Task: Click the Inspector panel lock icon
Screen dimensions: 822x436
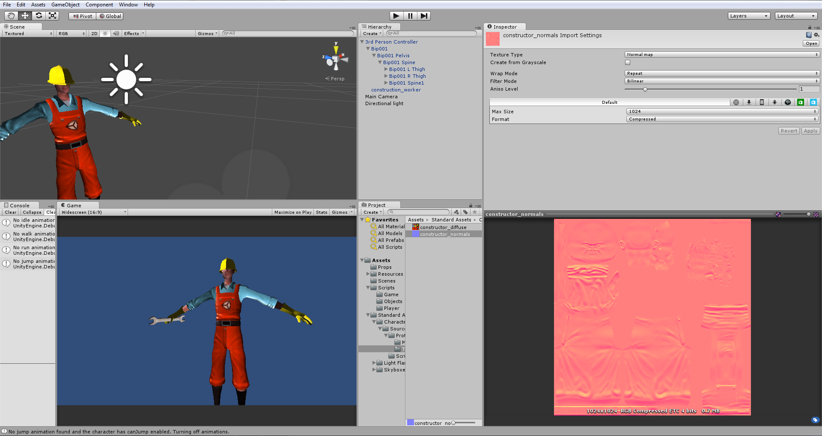Action: [810, 27]
